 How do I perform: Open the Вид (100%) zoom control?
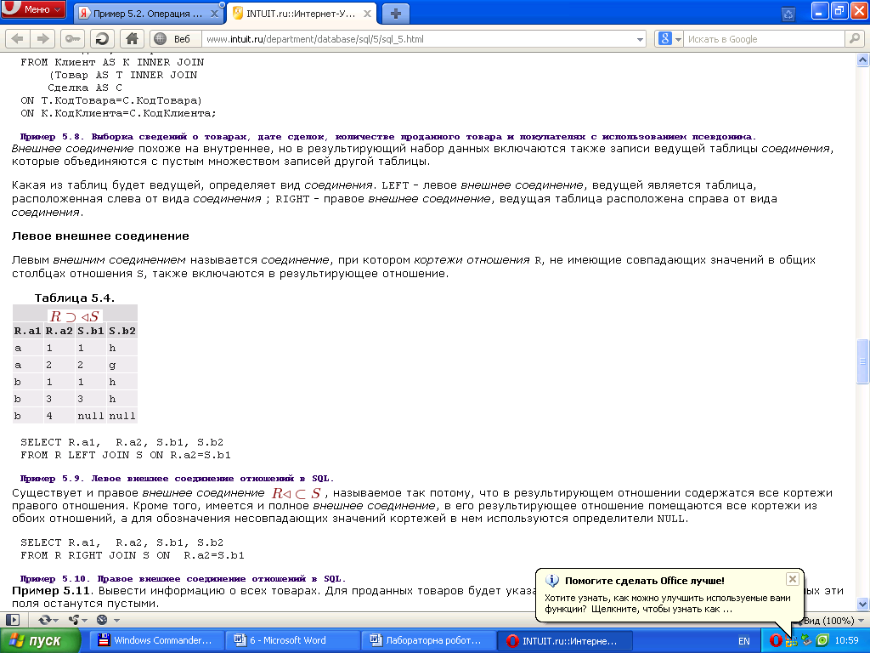click(x=827, y=621)
